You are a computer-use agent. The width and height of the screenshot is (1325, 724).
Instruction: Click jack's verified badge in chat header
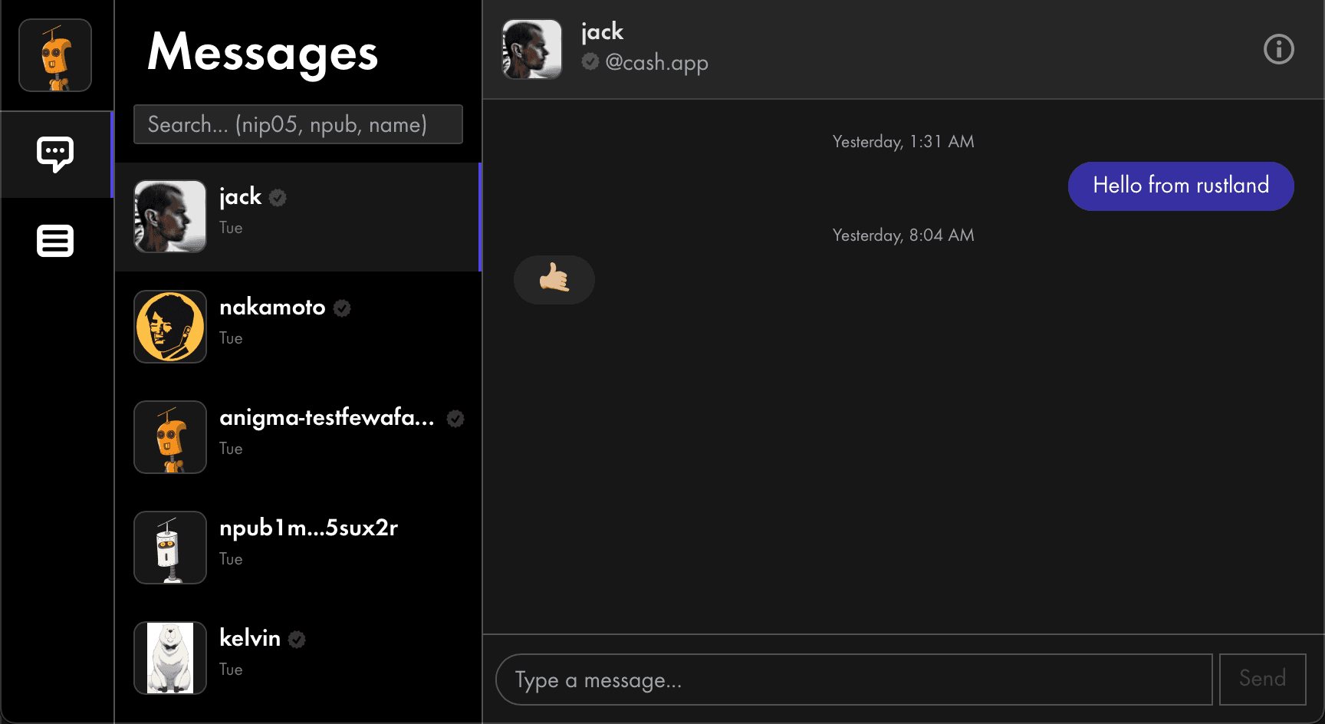click(x=590, y=61)
